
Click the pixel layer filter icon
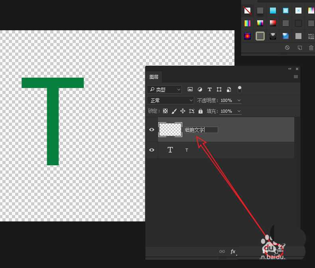click(x=190, y=90)
